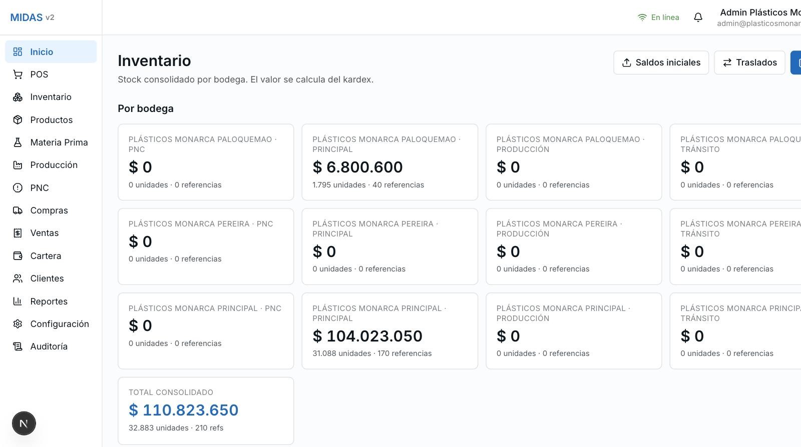Screen dimensions: 801x447
Task: Click the wifi online status icon
Action: point(642,17)
